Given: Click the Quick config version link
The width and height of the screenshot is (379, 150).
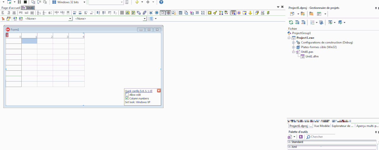Looking at the screenshot, I should point(138,91).
